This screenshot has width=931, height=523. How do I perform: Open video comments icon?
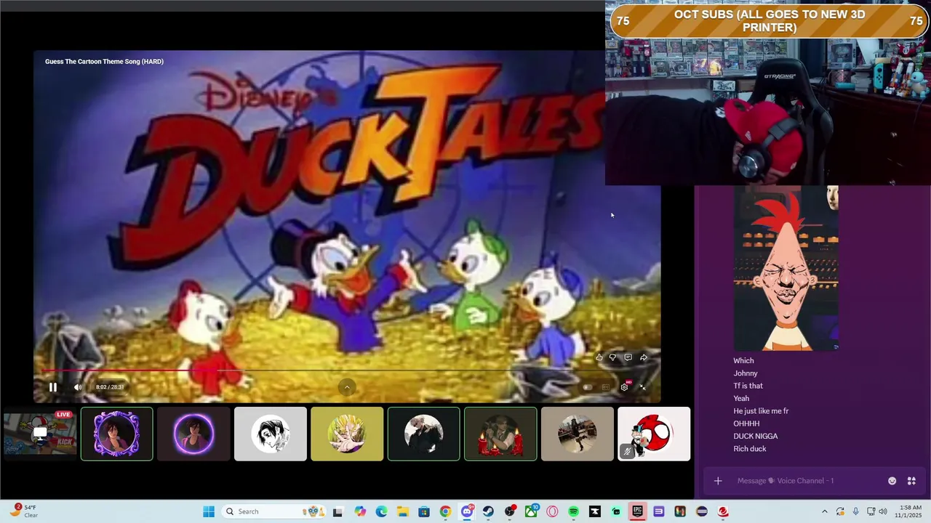(x=628, y=357)
